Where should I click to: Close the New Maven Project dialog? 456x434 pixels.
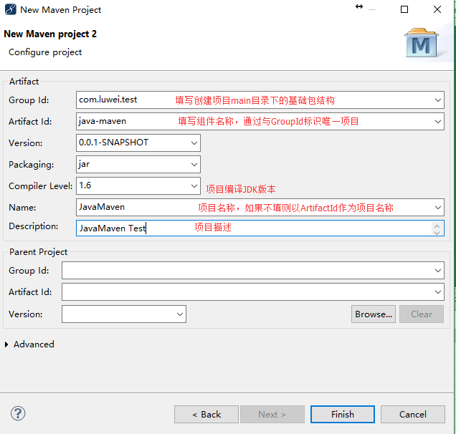point(437,9)
